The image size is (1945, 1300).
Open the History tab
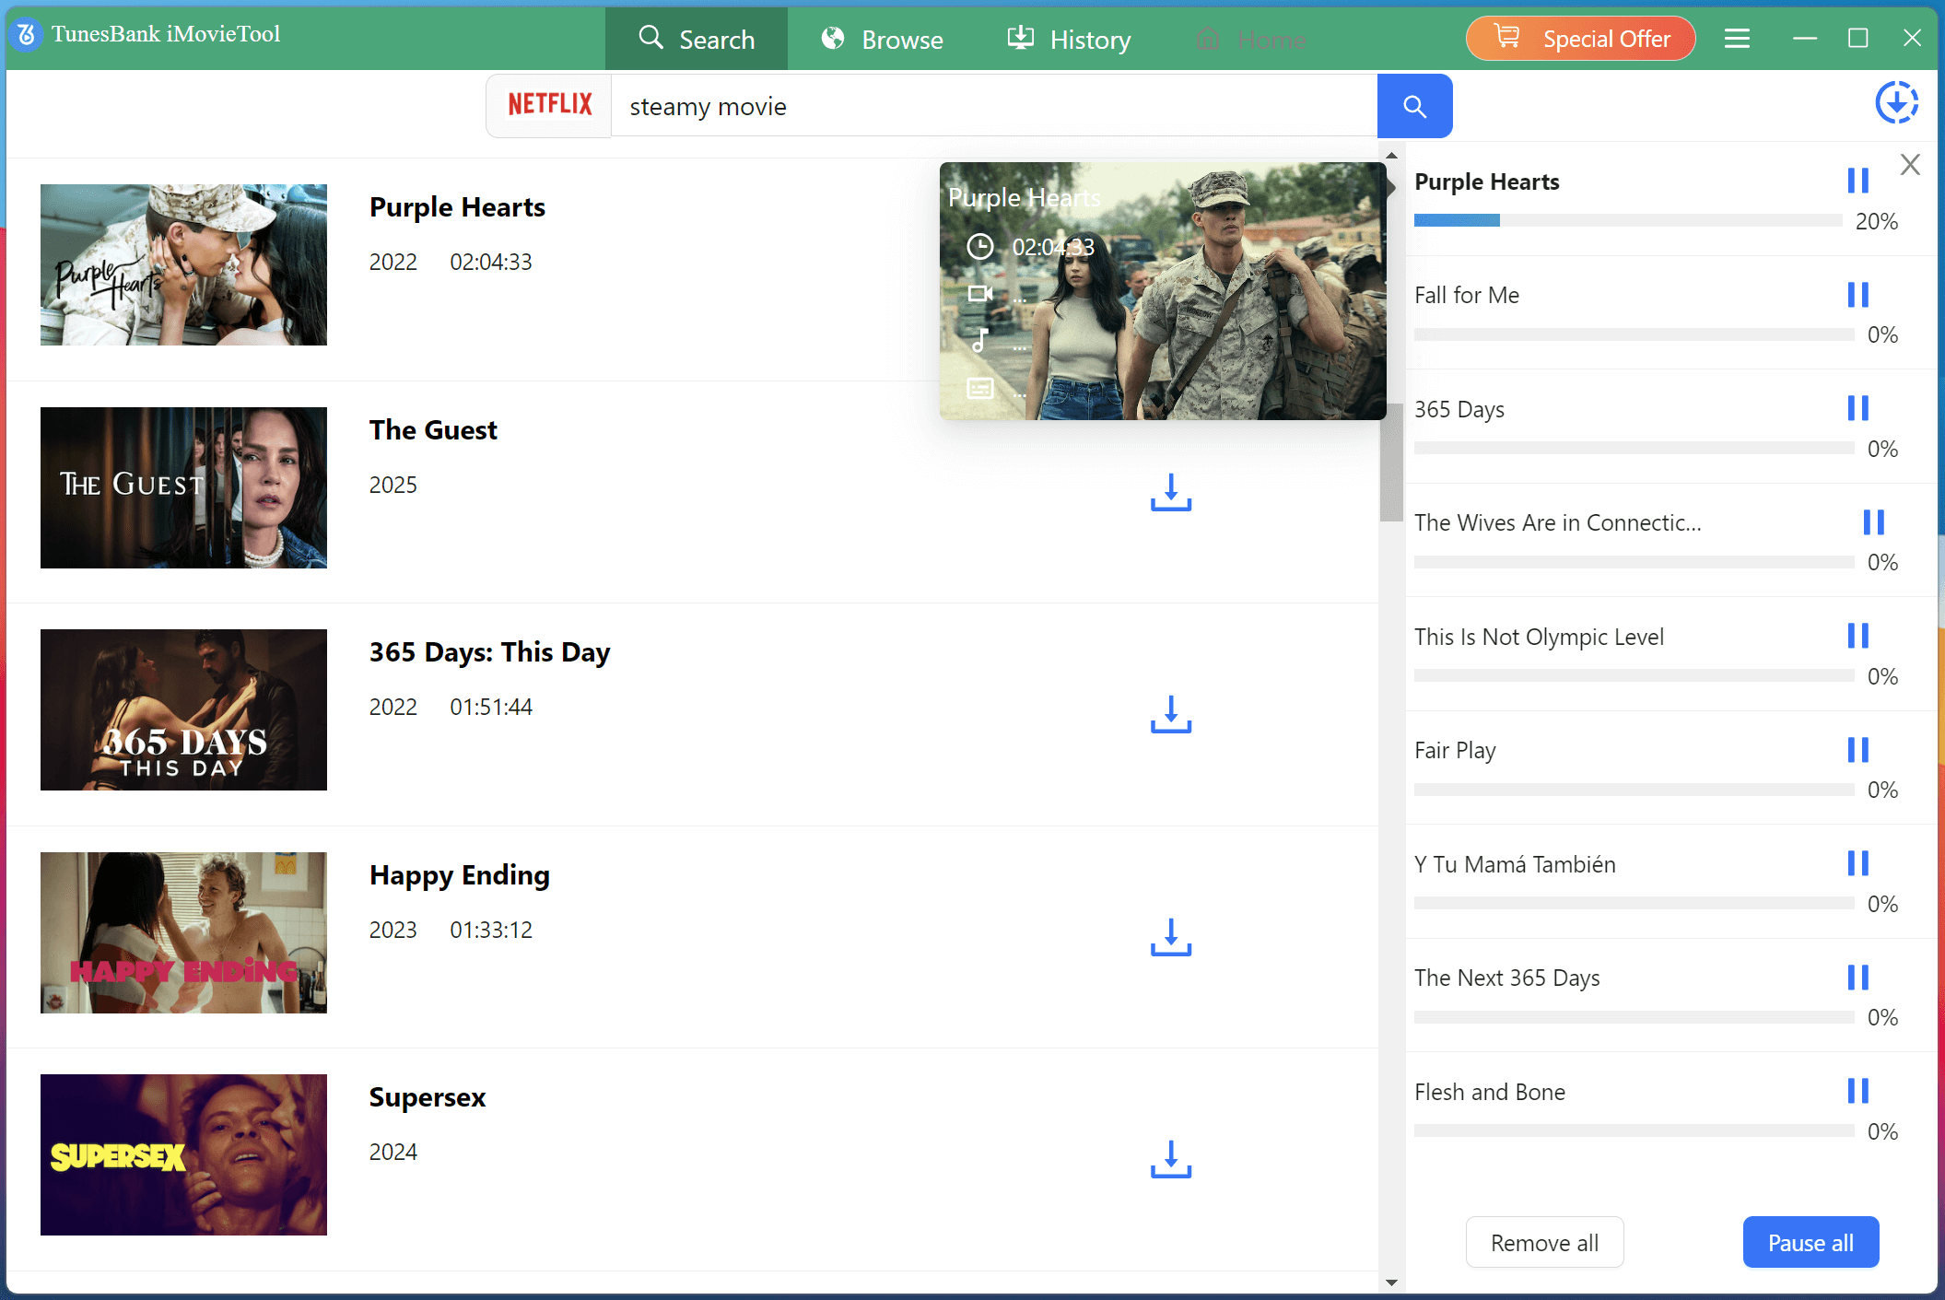pos(1069,40)
